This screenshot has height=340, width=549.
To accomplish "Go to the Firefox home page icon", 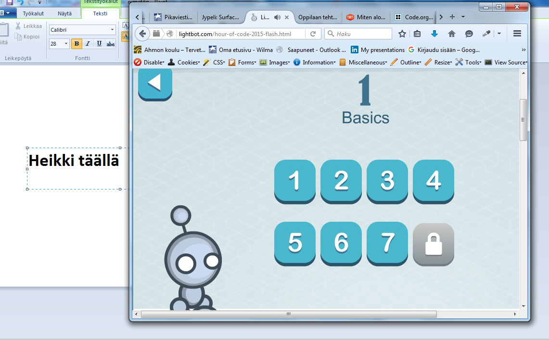I will click(x=451, y=34).
